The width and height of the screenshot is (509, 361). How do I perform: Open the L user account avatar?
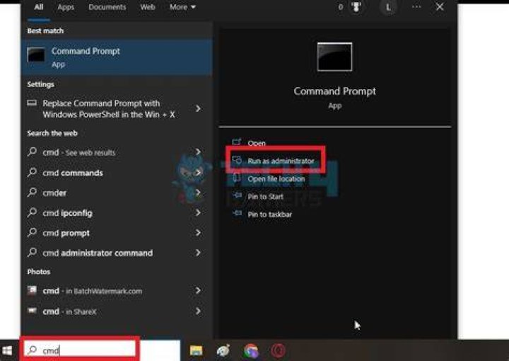[x=388, y=7]
